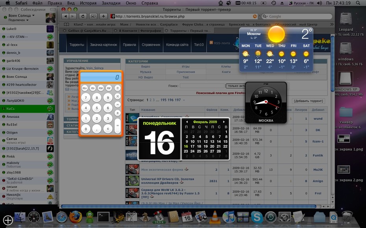Activate Spaces from the Dock
The image size is (366, 228).
(243, 217)
